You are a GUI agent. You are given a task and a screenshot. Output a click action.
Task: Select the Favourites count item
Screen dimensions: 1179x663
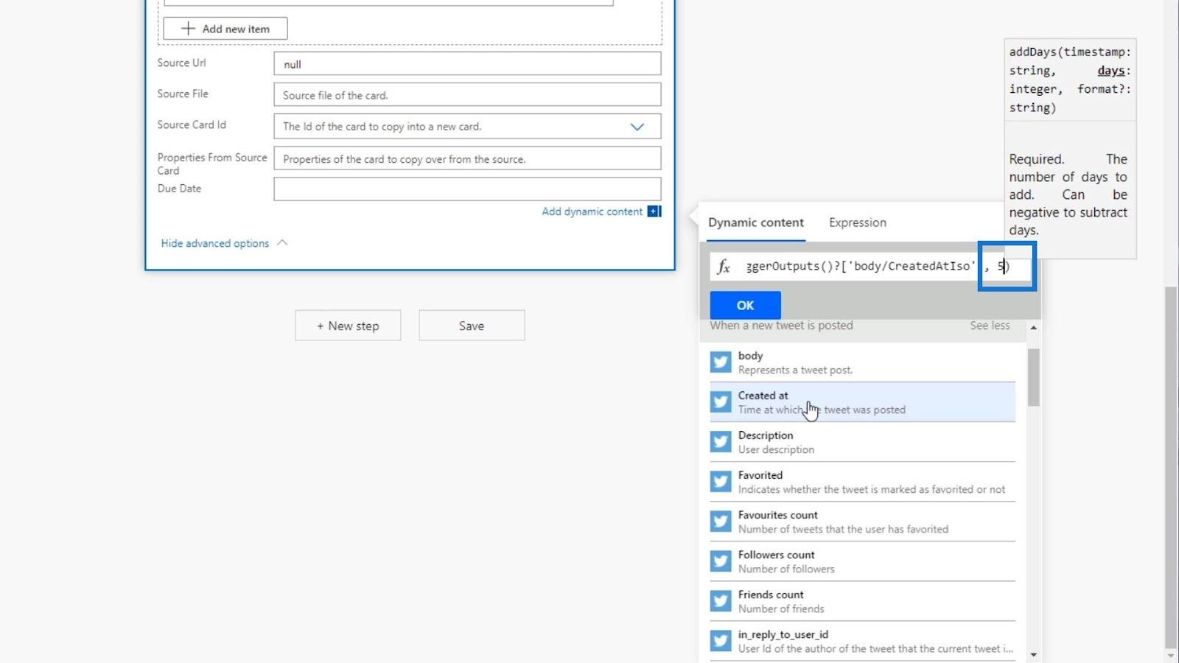(862, 522)
